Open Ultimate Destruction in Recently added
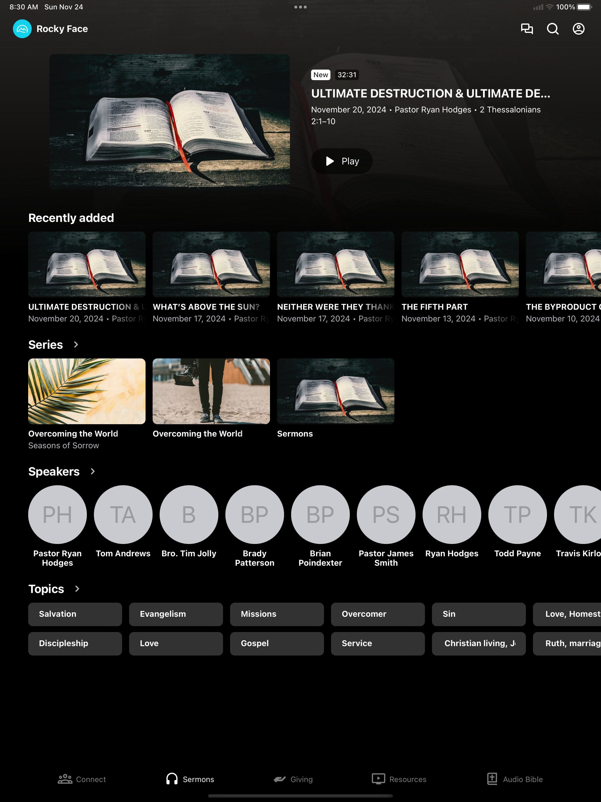Screen dimensions: 601x802 87,277
